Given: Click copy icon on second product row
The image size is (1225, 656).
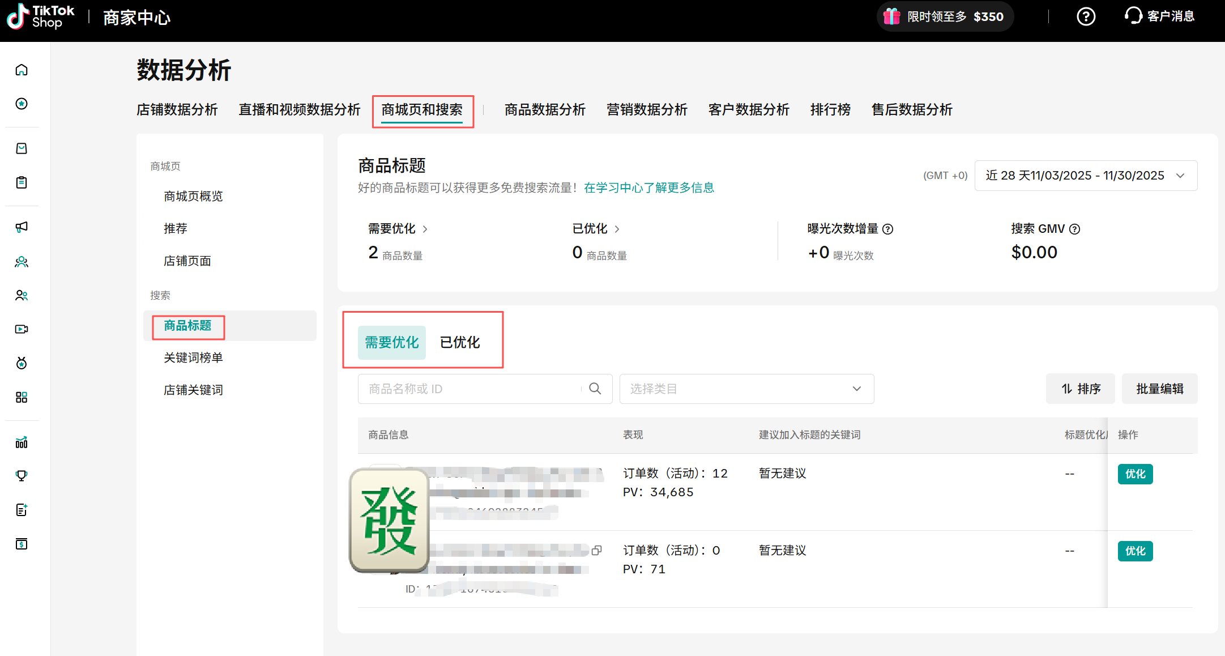Looking at the screenshot, I should 596,550.
